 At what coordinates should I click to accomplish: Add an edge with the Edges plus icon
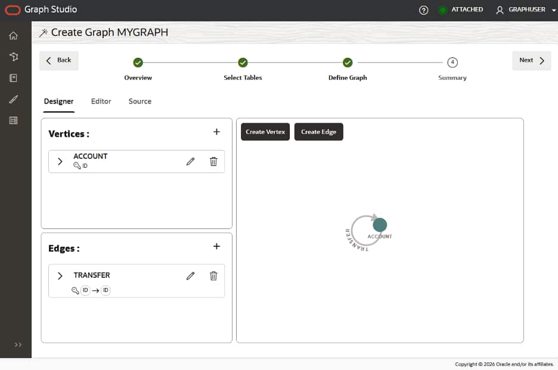click(216, 246)
